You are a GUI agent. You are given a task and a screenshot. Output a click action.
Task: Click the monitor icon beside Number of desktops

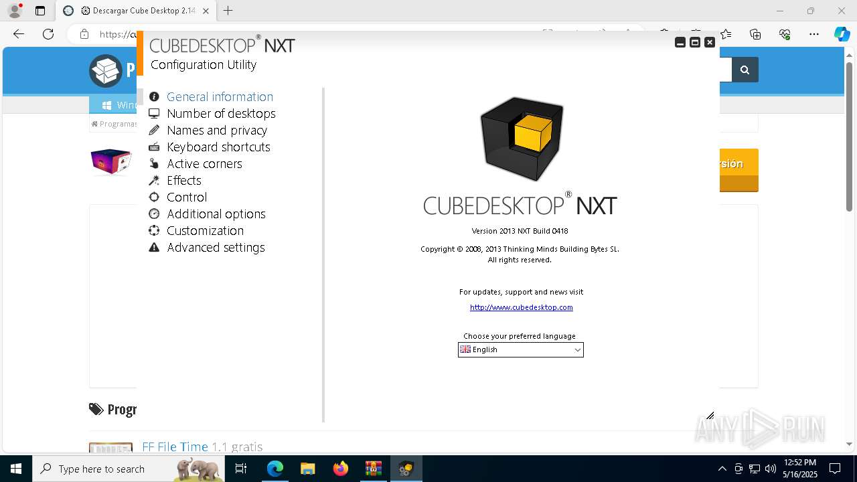click(154, 113)
